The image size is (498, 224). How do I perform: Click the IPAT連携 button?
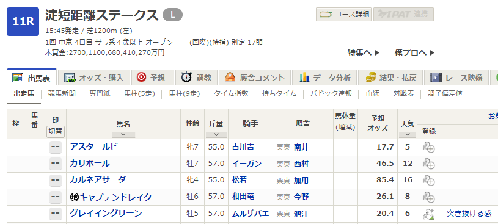coord(403,14)
